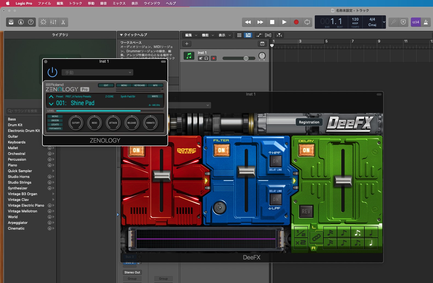Viewport: 433px width, 283px height.
Task: Click the MENU button in ZENOLOGY
Action: (x=124, y=85)
